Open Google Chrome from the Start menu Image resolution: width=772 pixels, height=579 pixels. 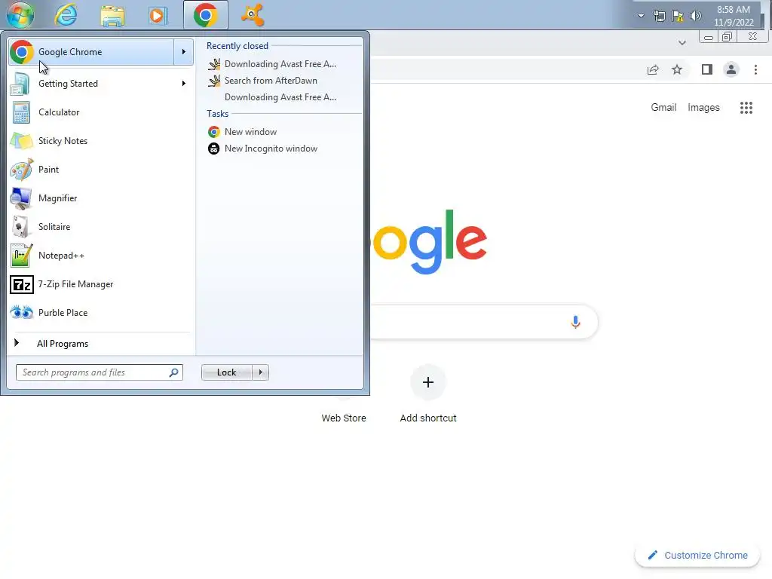click(91, 52)
